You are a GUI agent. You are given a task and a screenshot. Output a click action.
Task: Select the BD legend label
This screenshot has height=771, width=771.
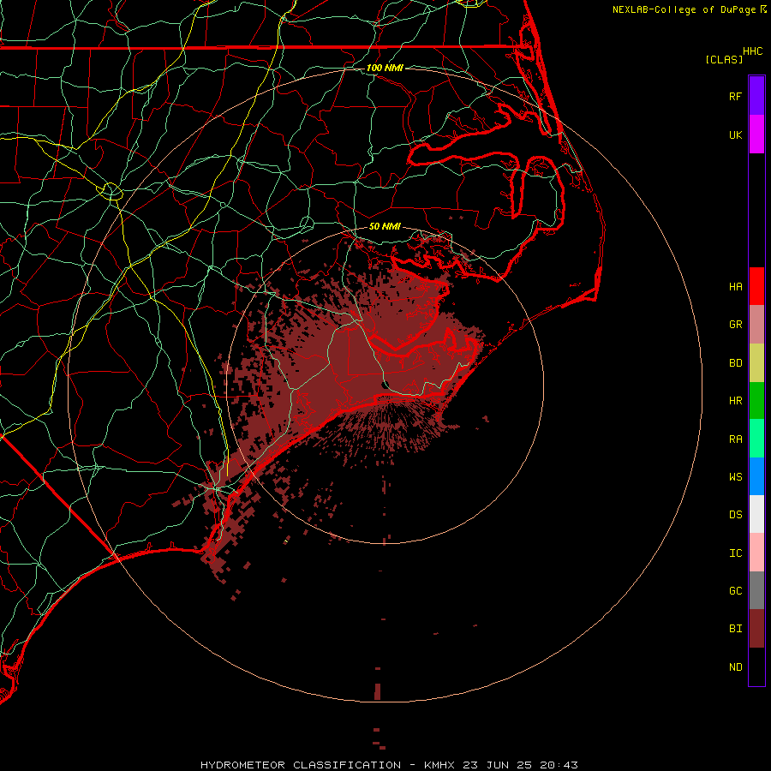pyautogui.click(x=735, y=363)
